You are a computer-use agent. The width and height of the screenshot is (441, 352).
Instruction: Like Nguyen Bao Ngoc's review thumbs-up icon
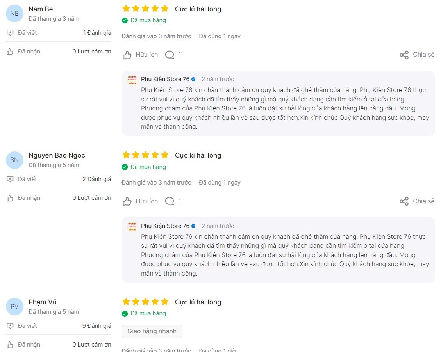127,201
